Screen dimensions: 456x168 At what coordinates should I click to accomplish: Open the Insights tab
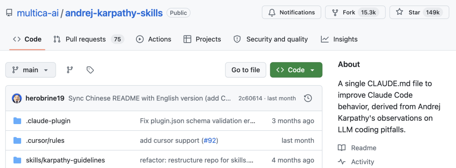point(339,39)
